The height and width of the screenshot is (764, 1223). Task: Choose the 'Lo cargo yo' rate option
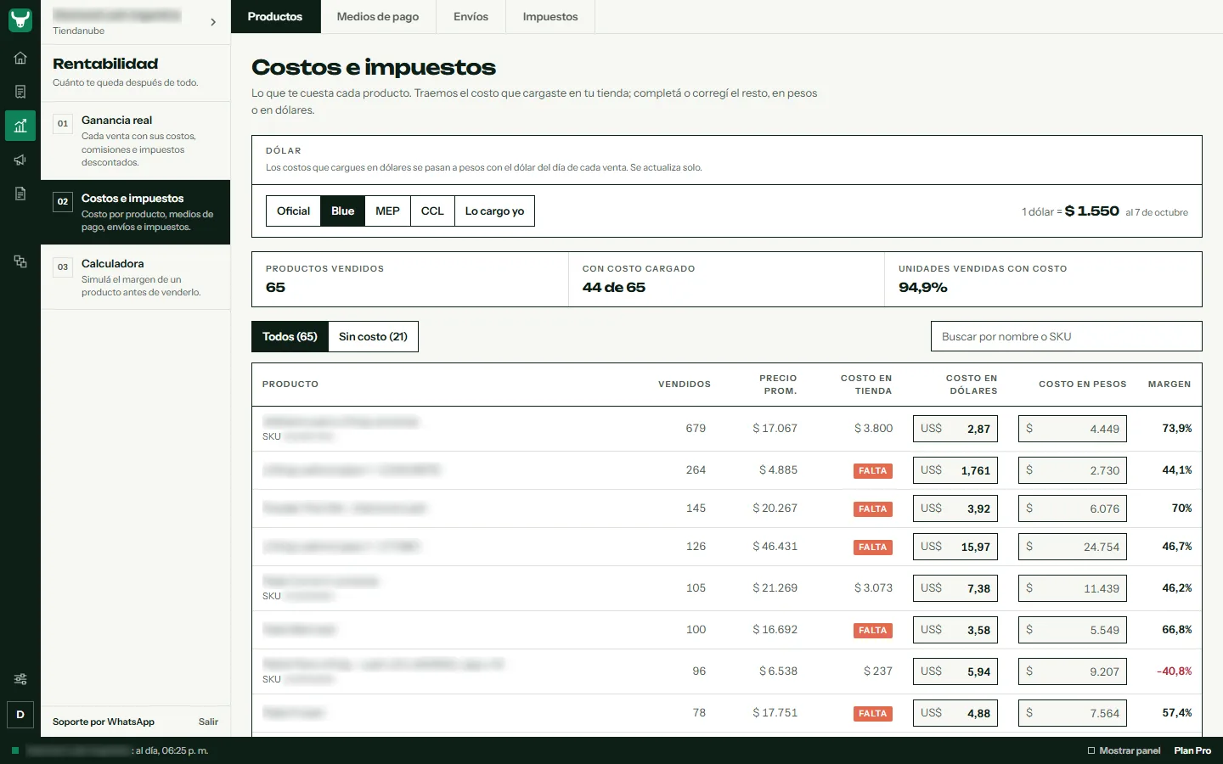pos(494,211)
